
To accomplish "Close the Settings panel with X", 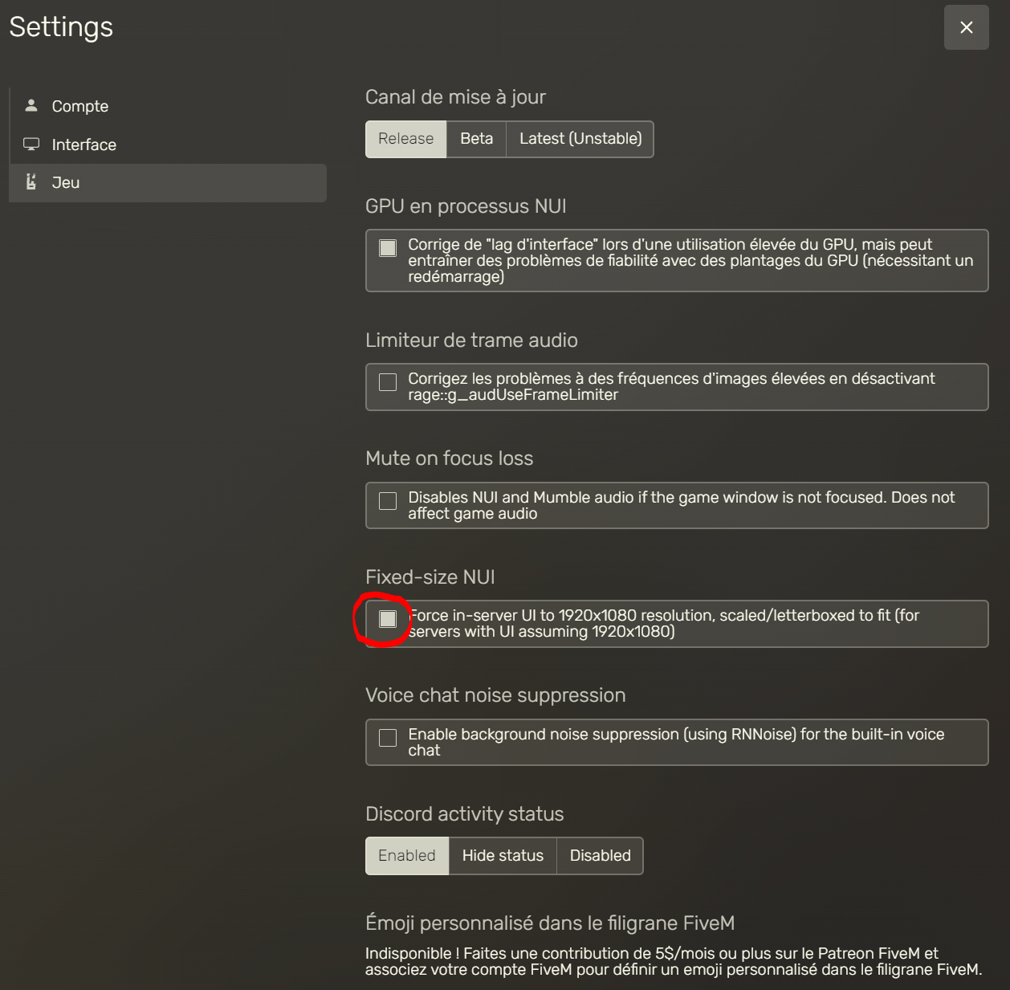I will pyautogui.click(x=966, y=27).
